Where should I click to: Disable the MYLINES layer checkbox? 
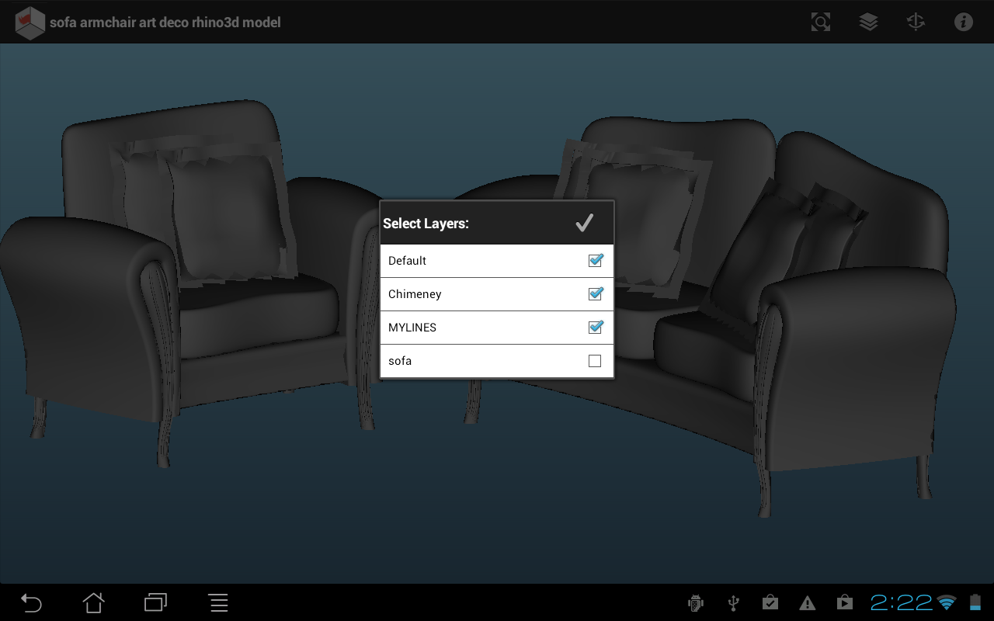click(x=595, y=328)
